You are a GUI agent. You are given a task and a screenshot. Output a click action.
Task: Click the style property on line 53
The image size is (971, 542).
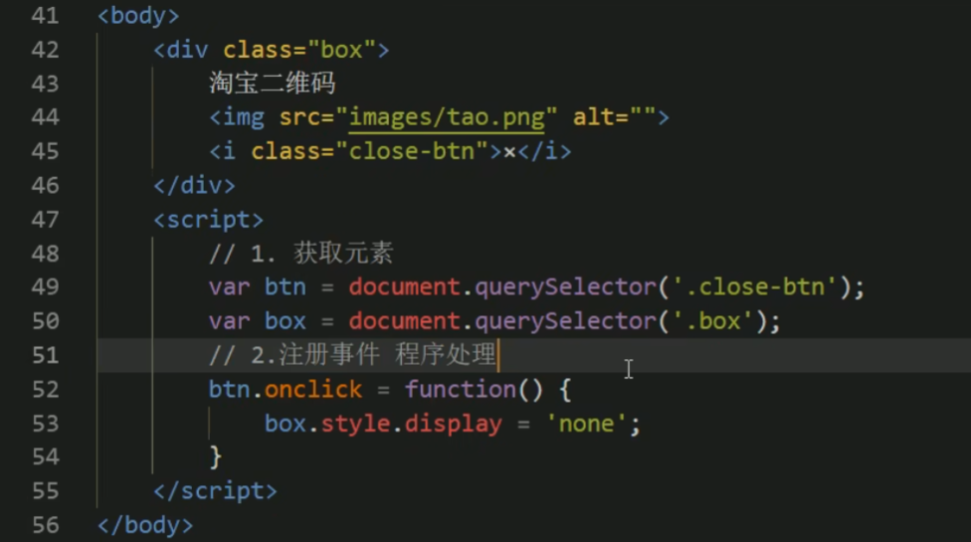355,424
